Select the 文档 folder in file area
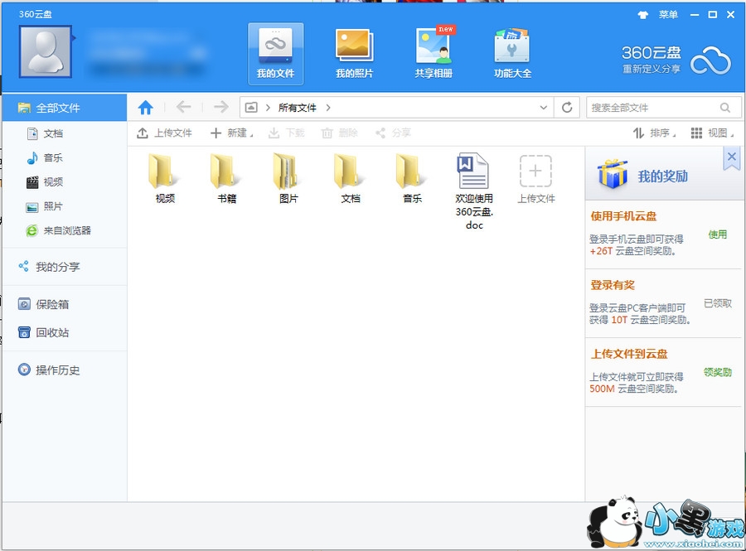Image resolution: width=746 pixels, height=551 pixels. click(350, 172)
